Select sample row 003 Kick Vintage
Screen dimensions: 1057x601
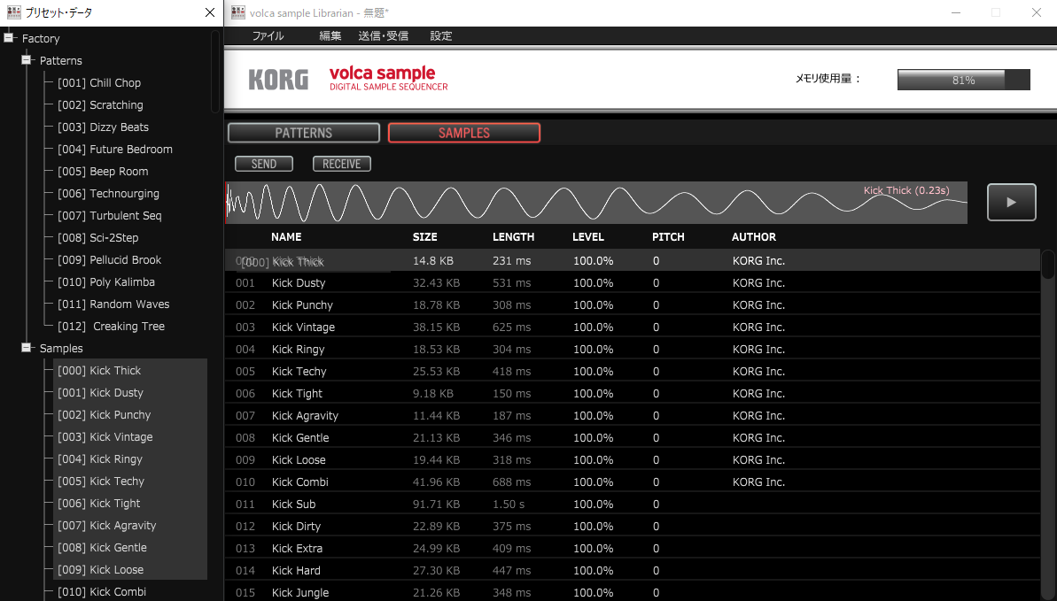click(633, 327)
